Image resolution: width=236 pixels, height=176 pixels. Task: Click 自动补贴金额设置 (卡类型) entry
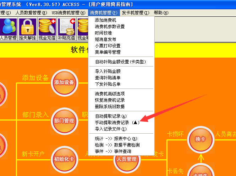coord(120,62)
